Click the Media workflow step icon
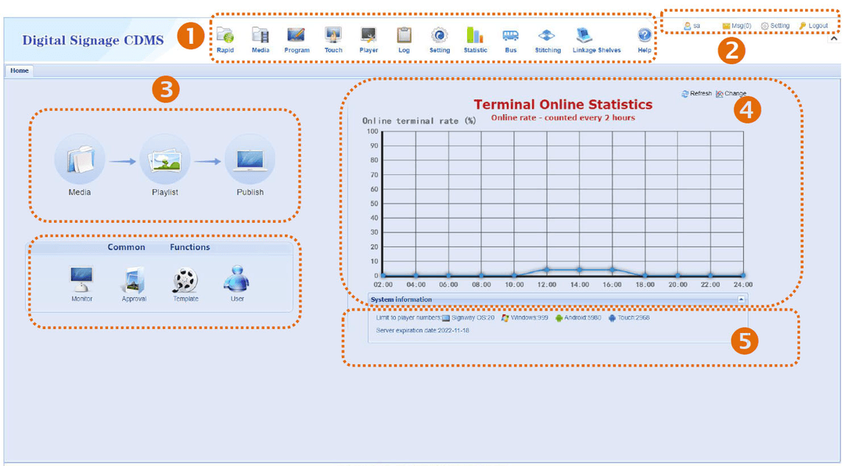 click(x=79, y=160)
